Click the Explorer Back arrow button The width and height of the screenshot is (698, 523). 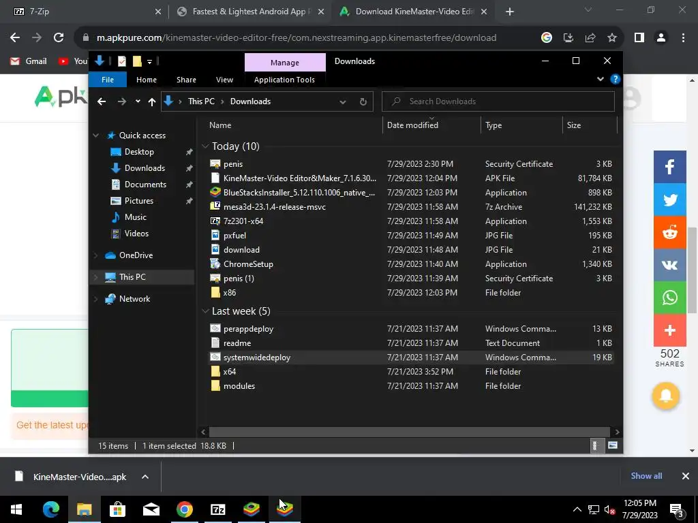102,102
